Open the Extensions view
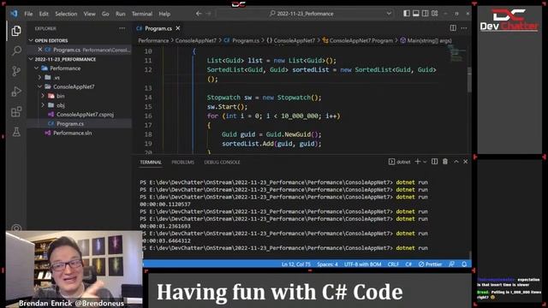 [16, 112]
